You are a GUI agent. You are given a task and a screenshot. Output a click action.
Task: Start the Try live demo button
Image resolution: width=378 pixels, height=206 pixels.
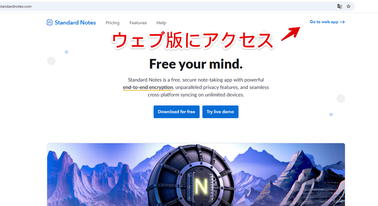tap(220, 112)
